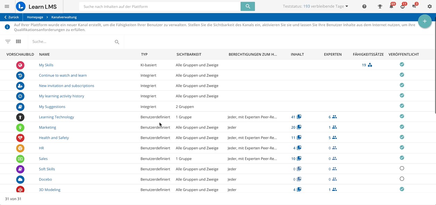Open the column chooser icon

tap(18, 42)
